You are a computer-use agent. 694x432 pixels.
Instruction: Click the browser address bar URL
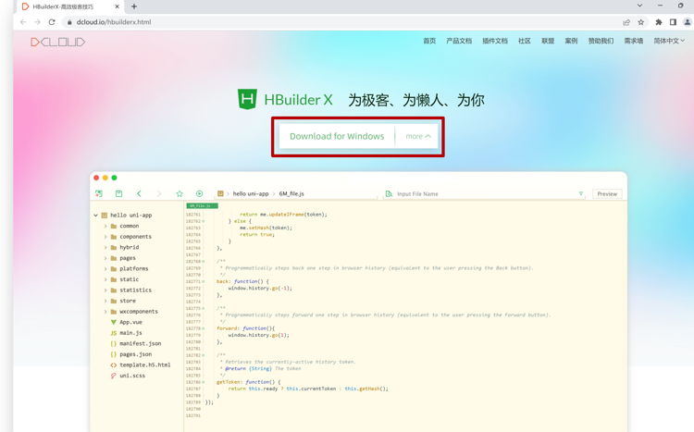[x=114, y=22]
